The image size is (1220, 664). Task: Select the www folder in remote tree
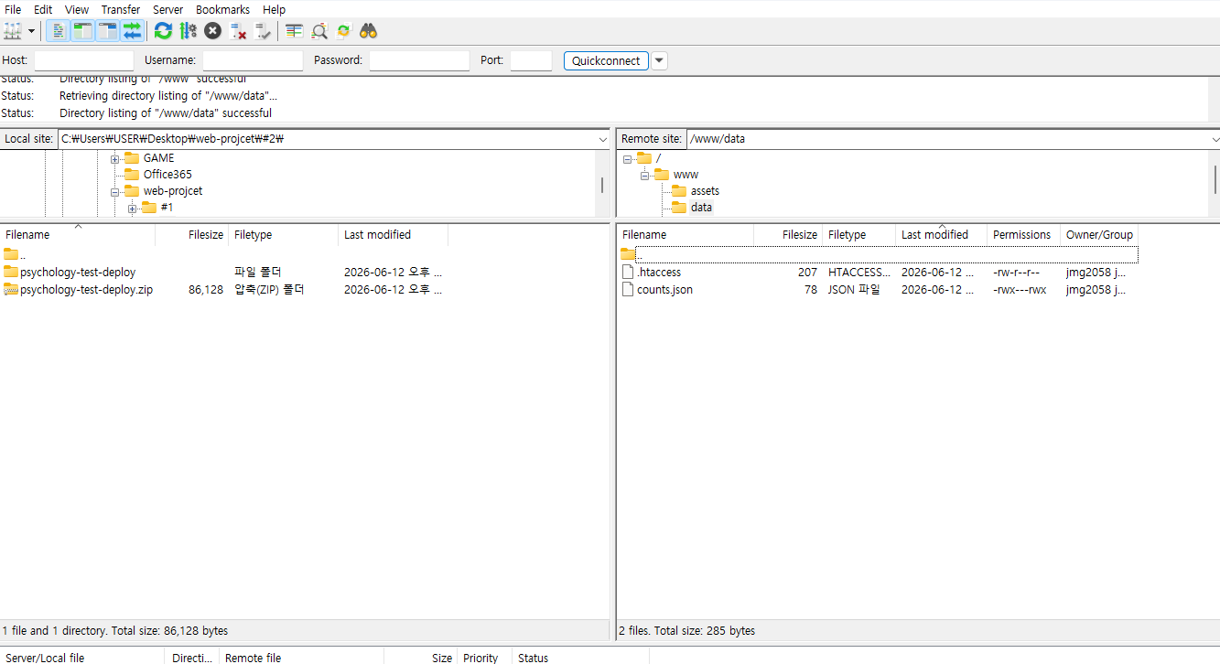(x=686, y=175)
